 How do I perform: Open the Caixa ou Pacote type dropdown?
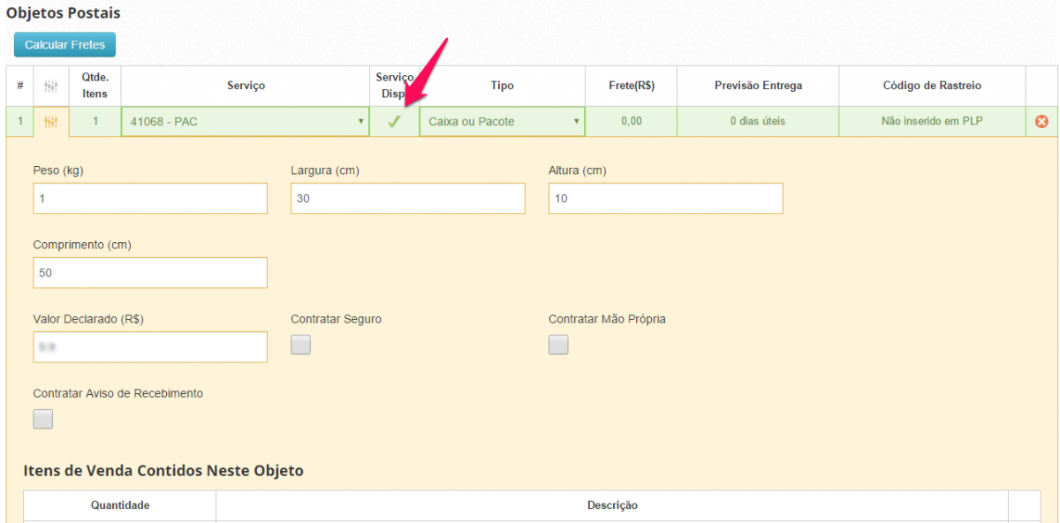coord(502,122)
